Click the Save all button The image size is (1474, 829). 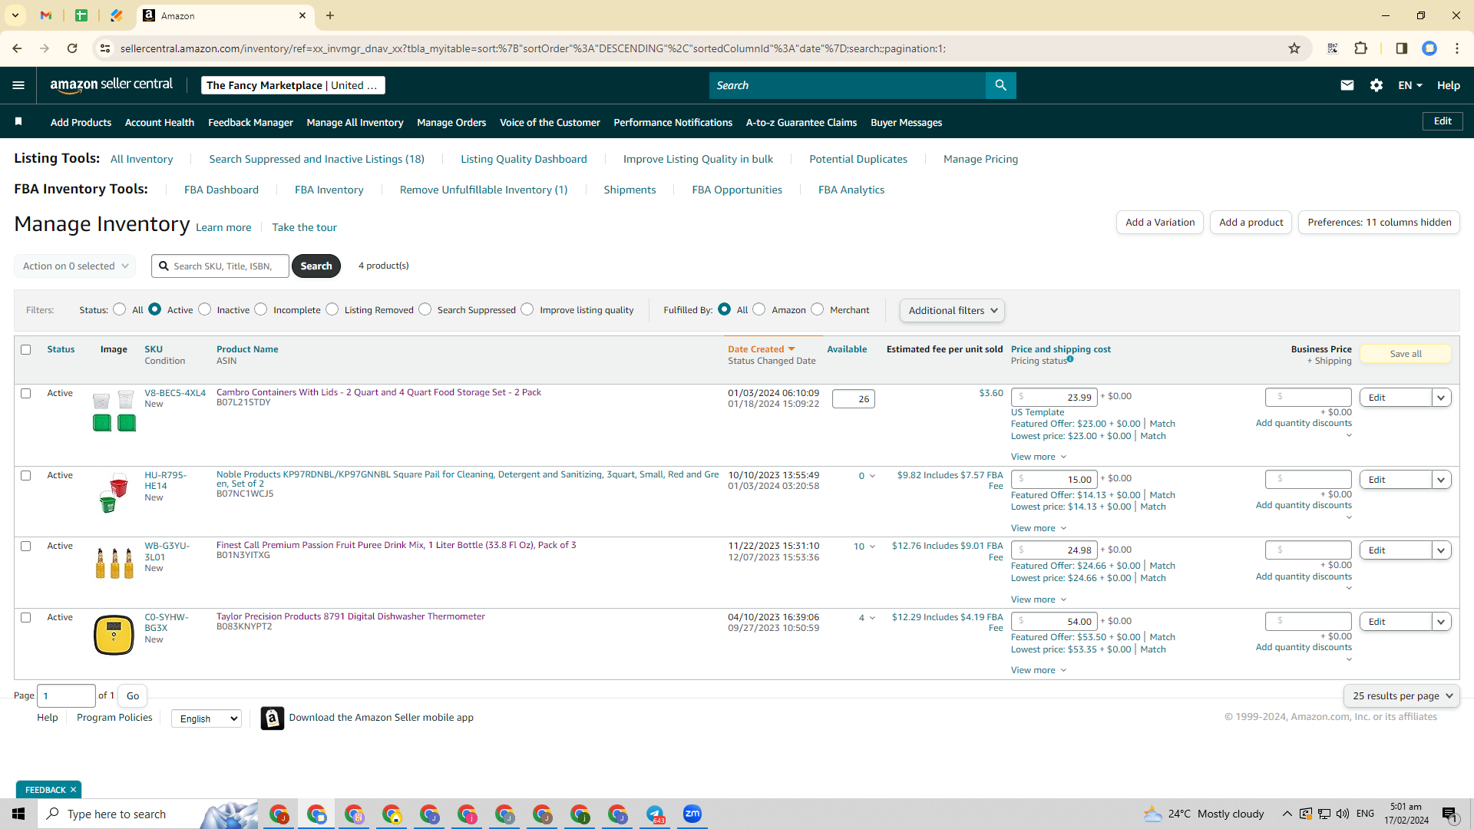click(1406, 354)
